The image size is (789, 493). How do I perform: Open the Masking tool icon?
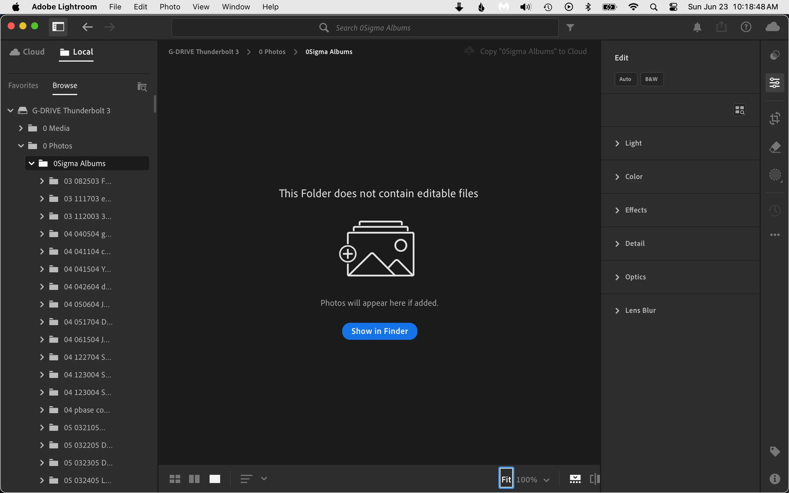pos(775,175)
